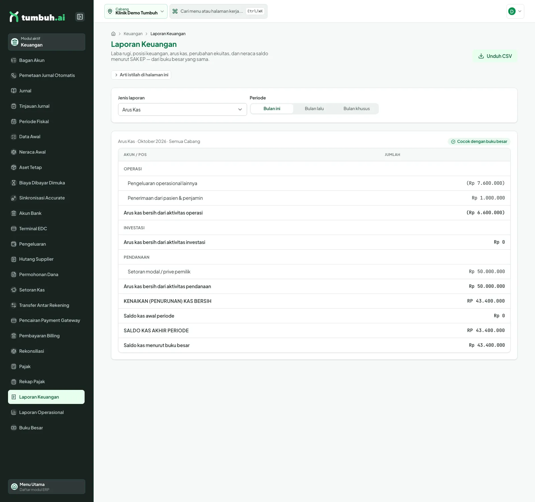Click the home icon in the breadcrumb
This screenshot has height=502, width=535.
pyautogui.click(x=113, y=34)
